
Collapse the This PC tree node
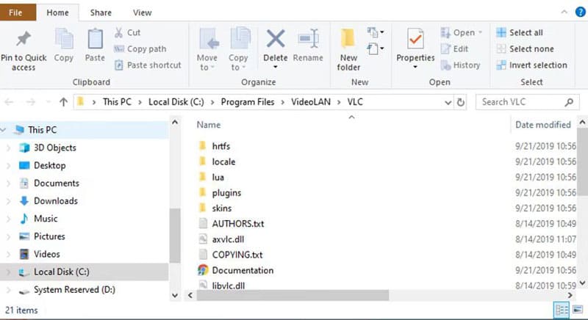(4, 130)
